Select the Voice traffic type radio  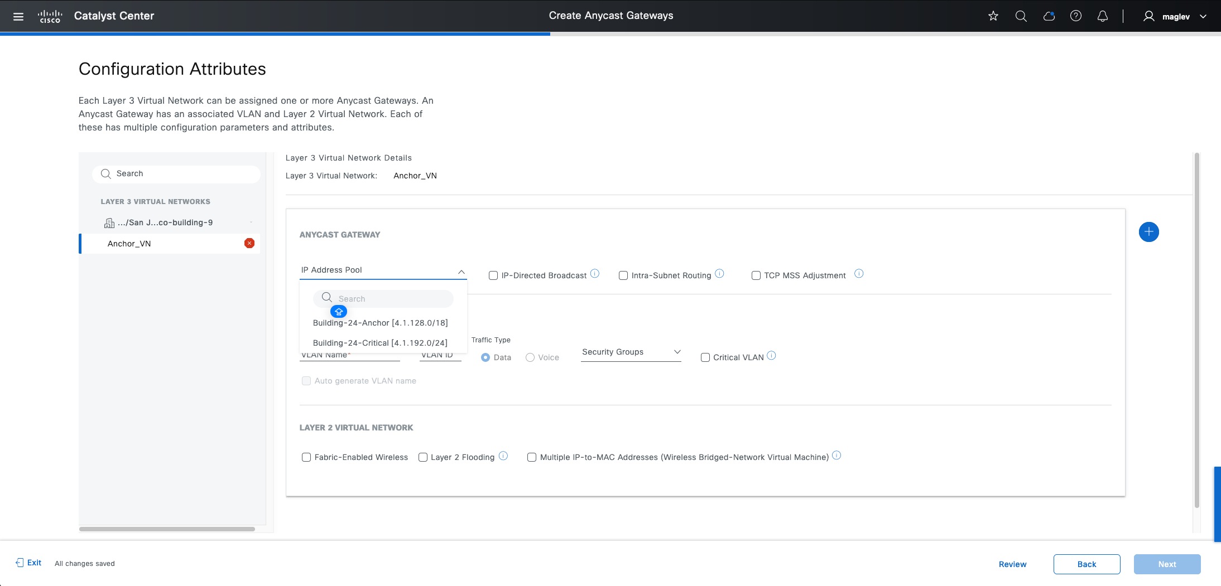(x=530, y=357)
